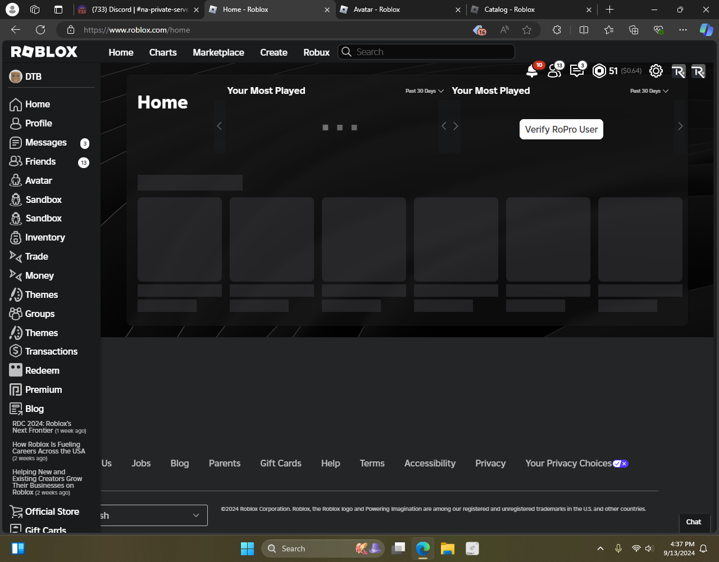Open Edge Settings and more menu
This screenshot has height=562, width=719.
683,30
